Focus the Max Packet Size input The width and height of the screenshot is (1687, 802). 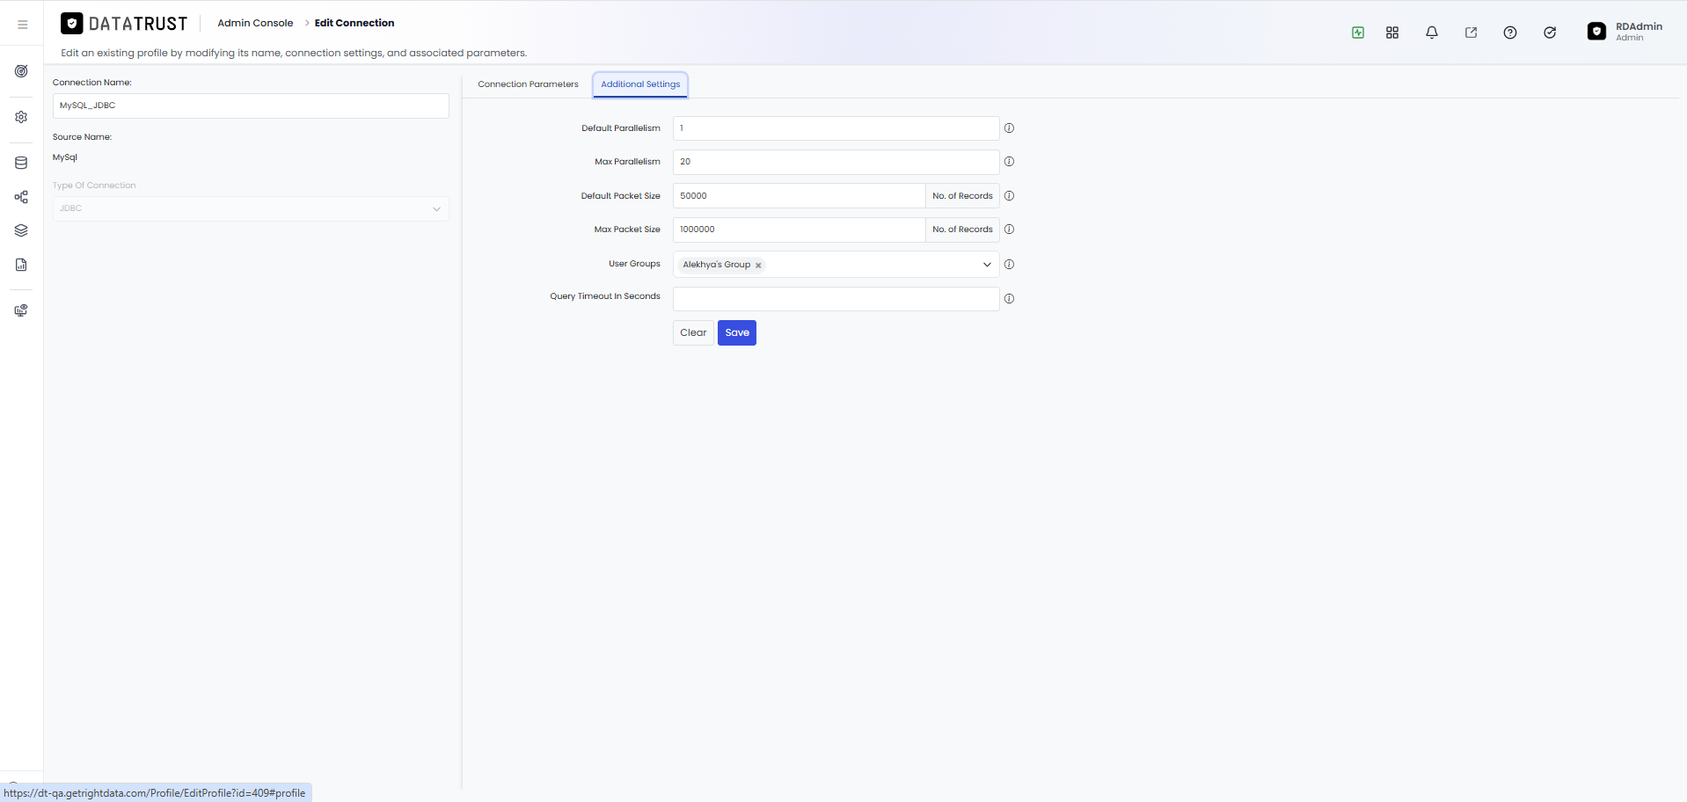(799, 230)
